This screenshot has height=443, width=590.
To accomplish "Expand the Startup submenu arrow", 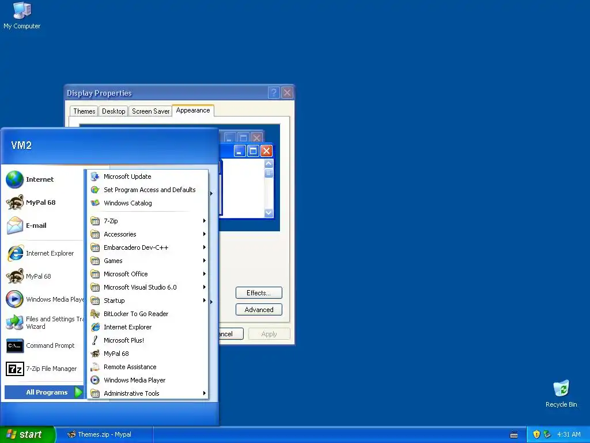I will tap(205, 300).
